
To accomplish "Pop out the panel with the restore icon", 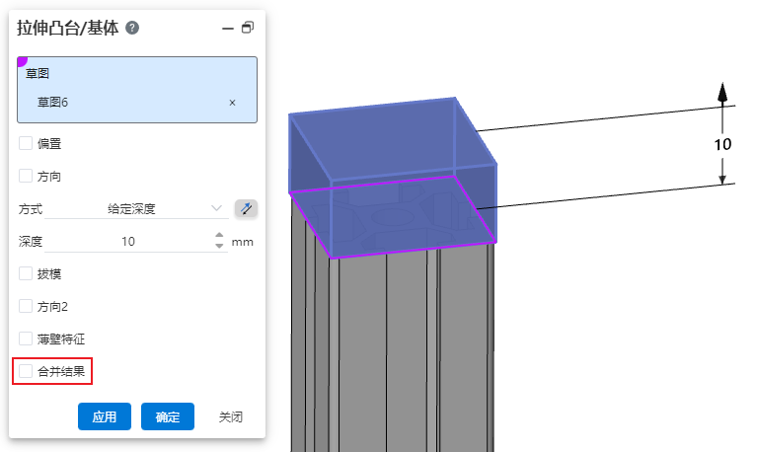I will pos(248,28).
